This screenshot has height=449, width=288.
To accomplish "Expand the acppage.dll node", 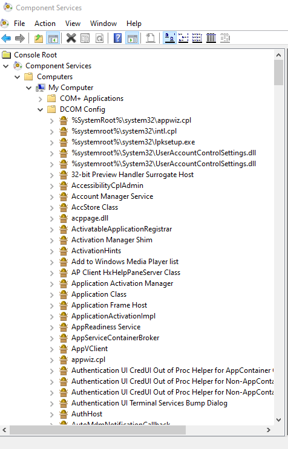I will 51,219.
